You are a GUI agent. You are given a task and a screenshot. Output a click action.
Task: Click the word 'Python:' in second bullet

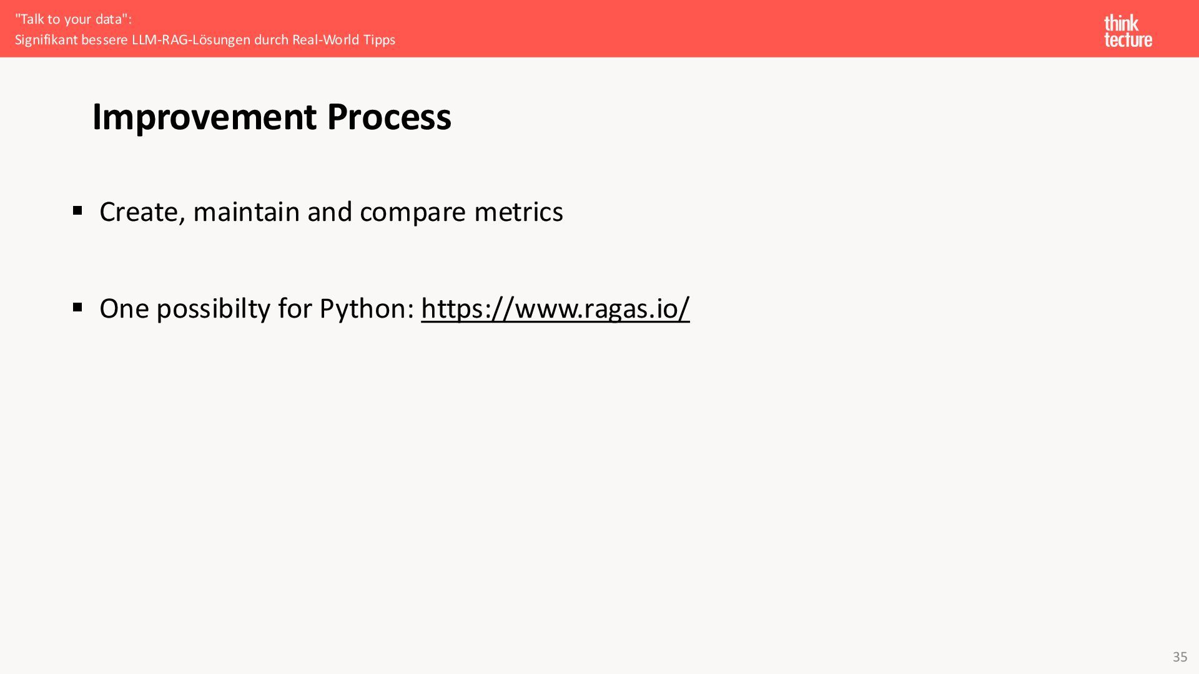[367, 308]
